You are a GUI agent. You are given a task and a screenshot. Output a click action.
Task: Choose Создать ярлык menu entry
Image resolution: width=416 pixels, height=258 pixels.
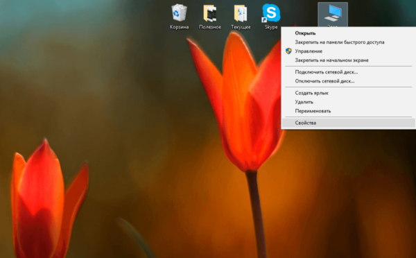pyautogui.click(x=312, y=93)
